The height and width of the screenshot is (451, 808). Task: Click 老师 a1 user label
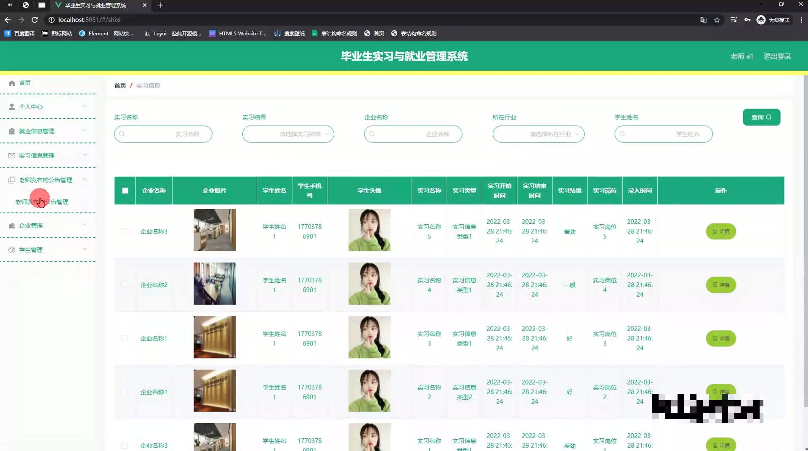pos(742,56)
